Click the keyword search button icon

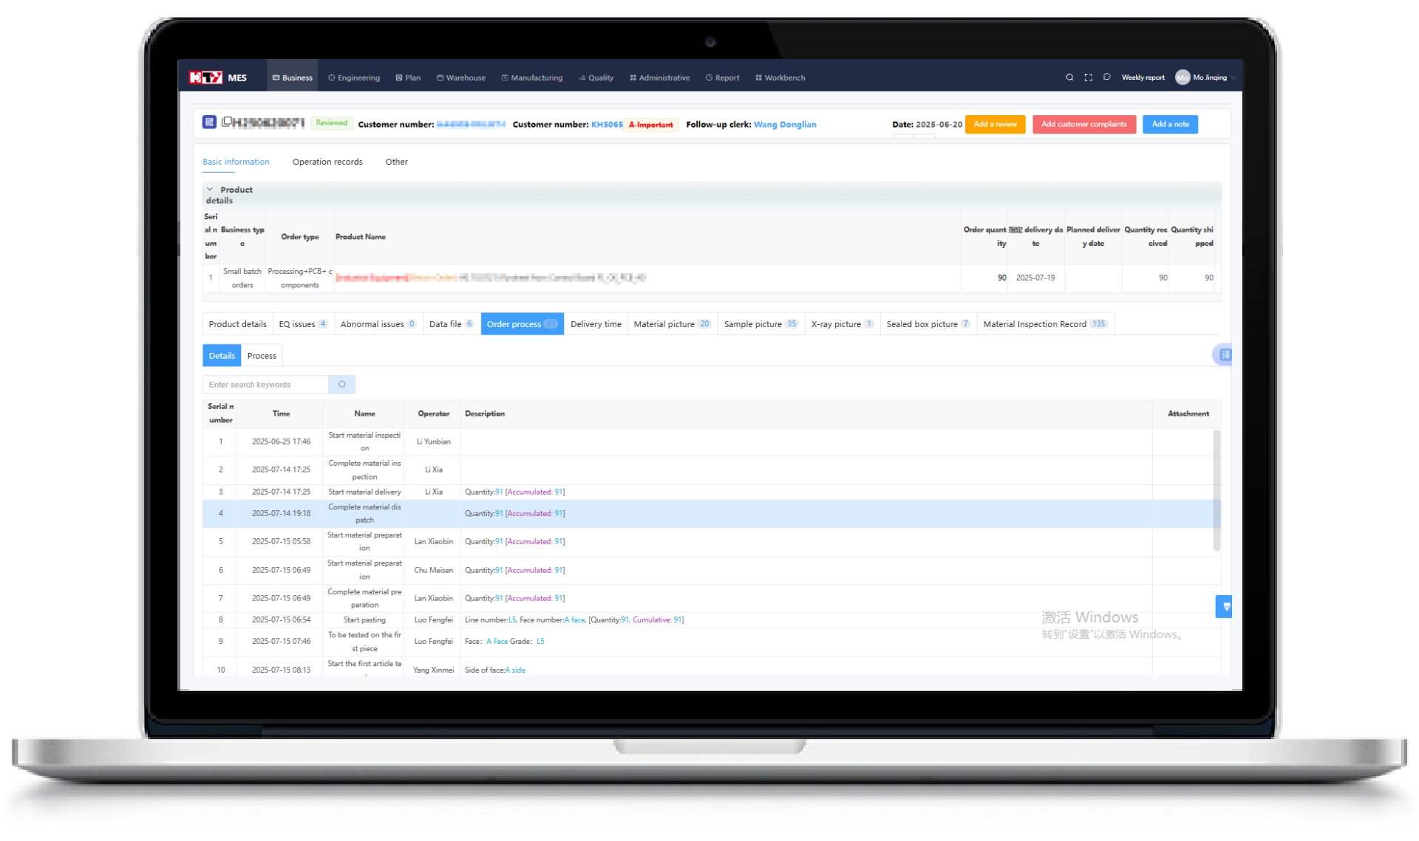[341, 385]
